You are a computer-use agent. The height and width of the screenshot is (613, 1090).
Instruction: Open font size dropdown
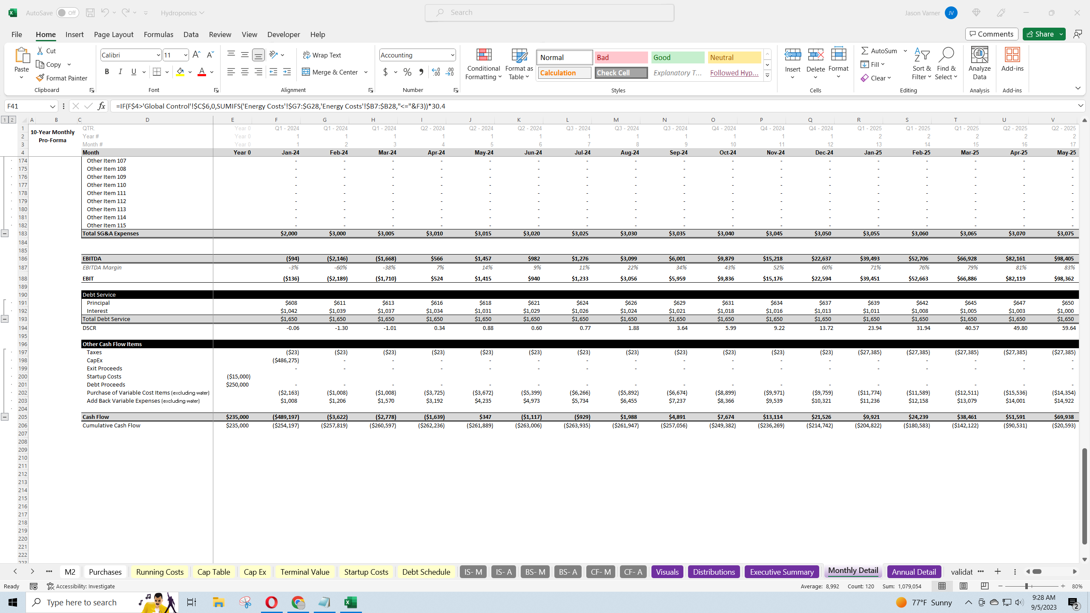(185, 55)
